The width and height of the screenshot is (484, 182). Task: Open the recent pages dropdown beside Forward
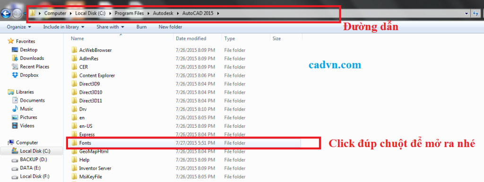coord(25,14)
